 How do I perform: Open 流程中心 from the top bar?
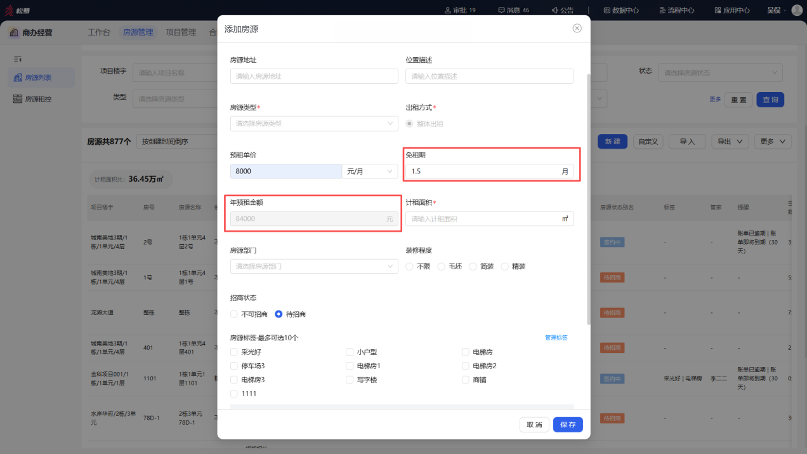pyautogui.click(x=676, y=10)
